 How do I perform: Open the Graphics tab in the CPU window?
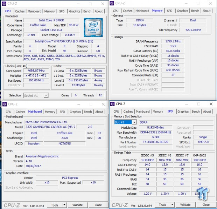(75, 11)
